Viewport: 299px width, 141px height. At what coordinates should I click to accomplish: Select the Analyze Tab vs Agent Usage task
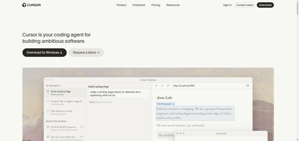[65, 103]
